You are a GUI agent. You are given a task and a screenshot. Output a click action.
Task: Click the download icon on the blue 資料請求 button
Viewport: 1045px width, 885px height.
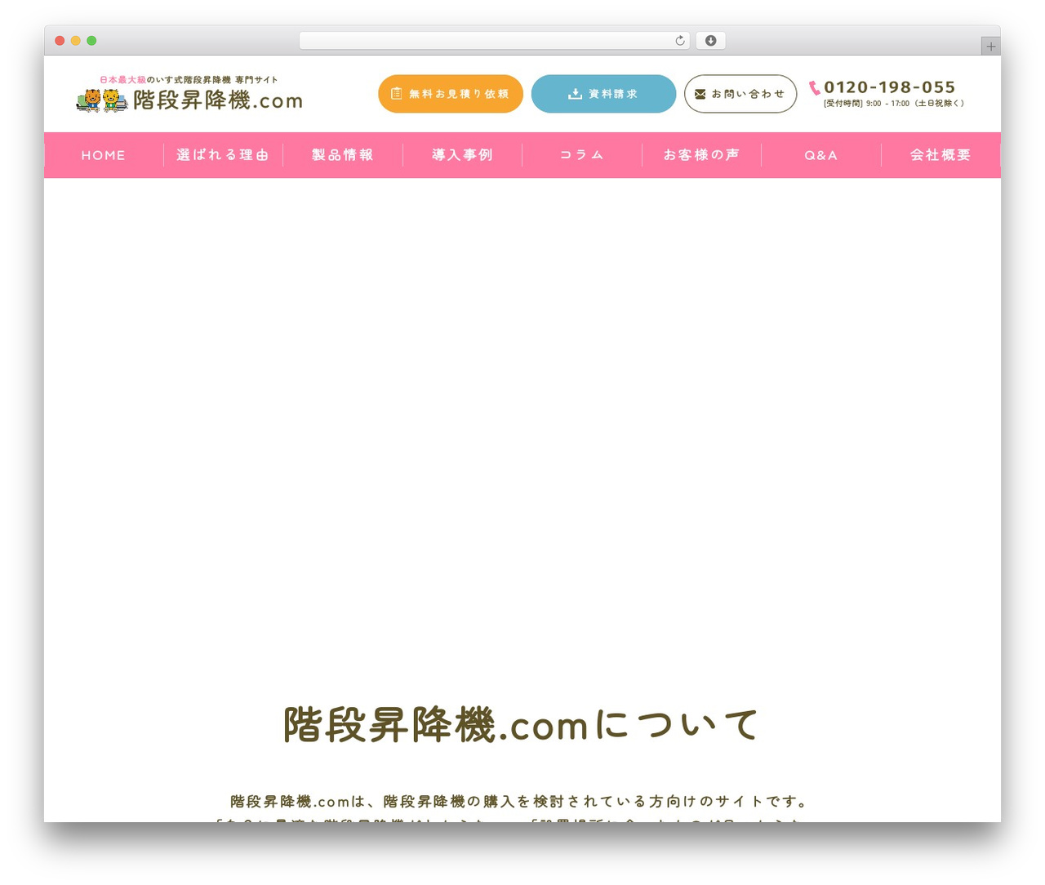click(x=576, y=94)
